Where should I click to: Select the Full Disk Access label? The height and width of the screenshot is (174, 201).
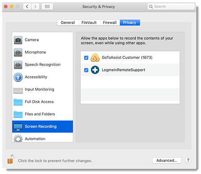(x=39, y=102)
